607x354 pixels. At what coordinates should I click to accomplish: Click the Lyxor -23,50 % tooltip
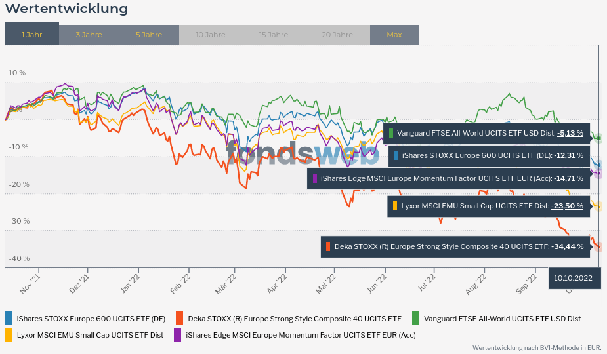tap(488, 206)
